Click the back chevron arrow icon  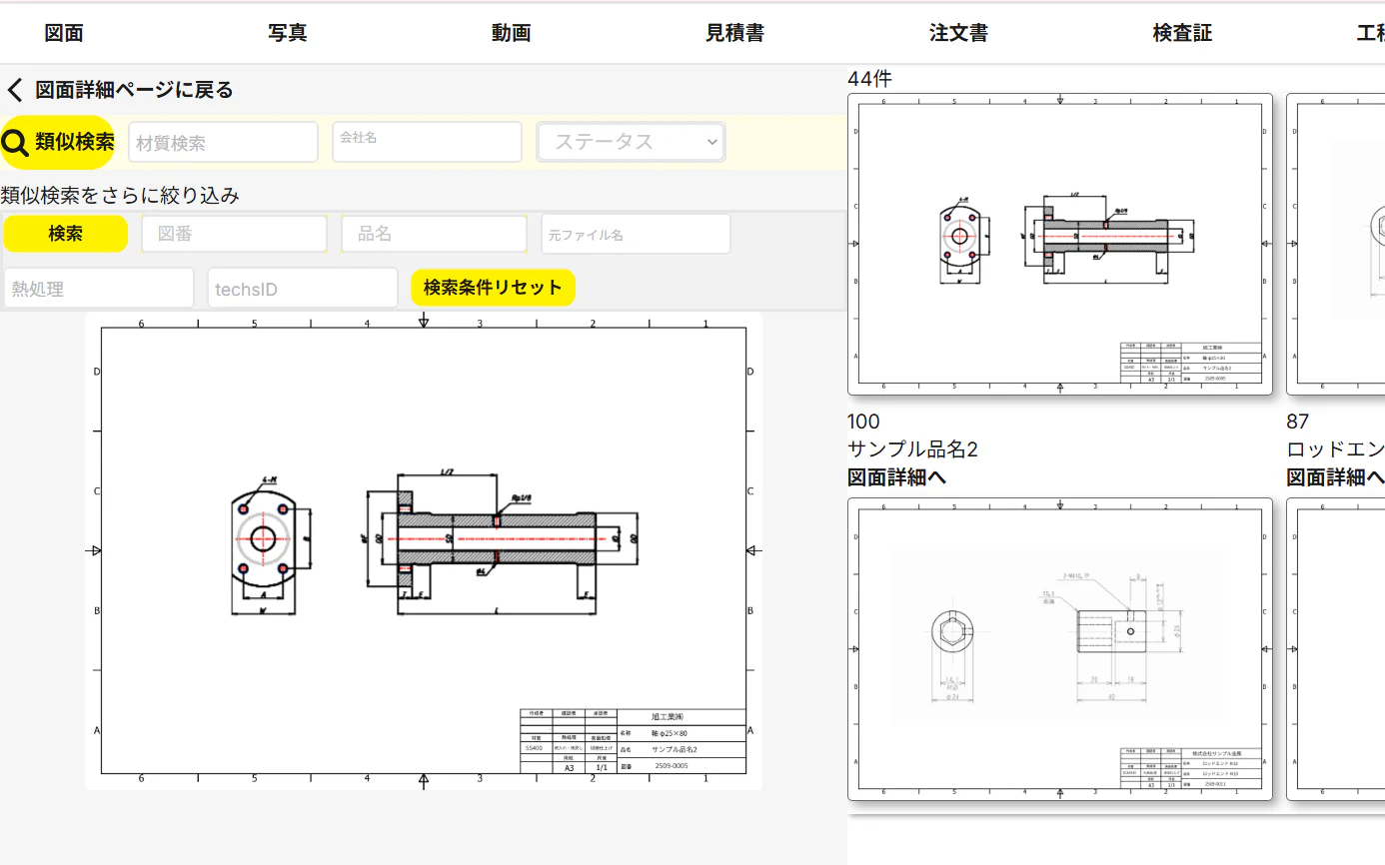pos(15,90)
